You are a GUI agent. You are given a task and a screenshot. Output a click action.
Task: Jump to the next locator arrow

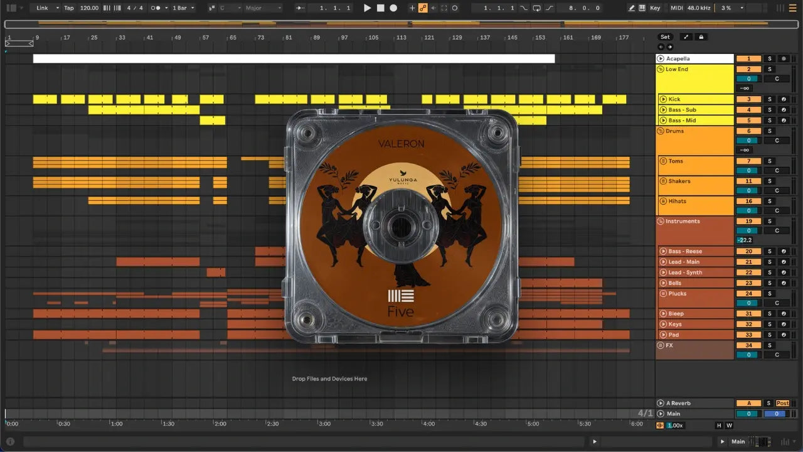pyautogui.click(x=669, y=47)
